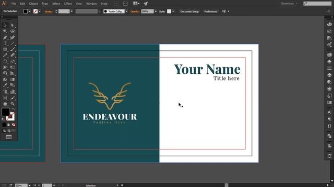Open the Align panel icon

click(x=329, y=146)
